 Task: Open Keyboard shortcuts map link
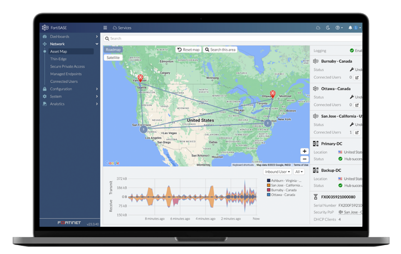click(x=243, y=165)
